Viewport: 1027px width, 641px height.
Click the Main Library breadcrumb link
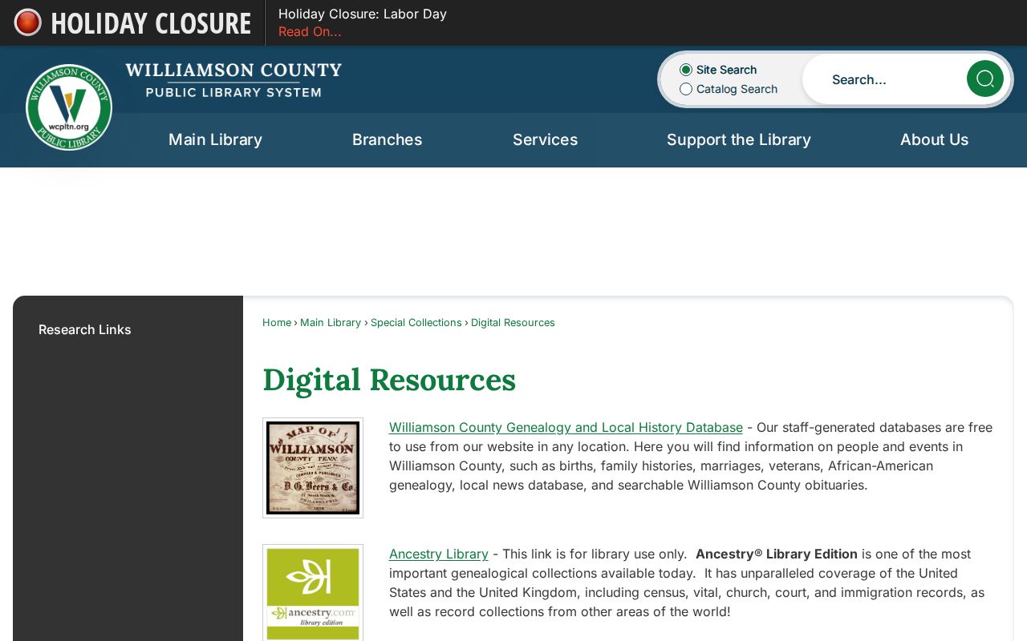click(331, 322)
